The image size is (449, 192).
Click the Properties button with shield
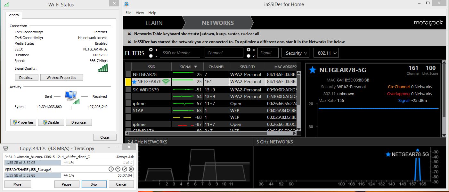click(23, 122)
